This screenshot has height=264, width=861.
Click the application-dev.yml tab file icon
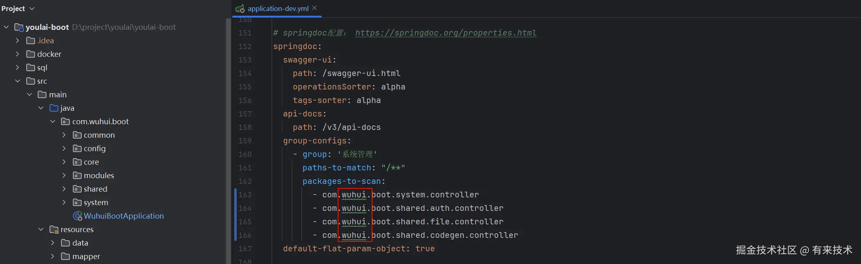coord(240,9)
